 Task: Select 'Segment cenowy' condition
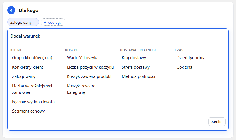29,111
